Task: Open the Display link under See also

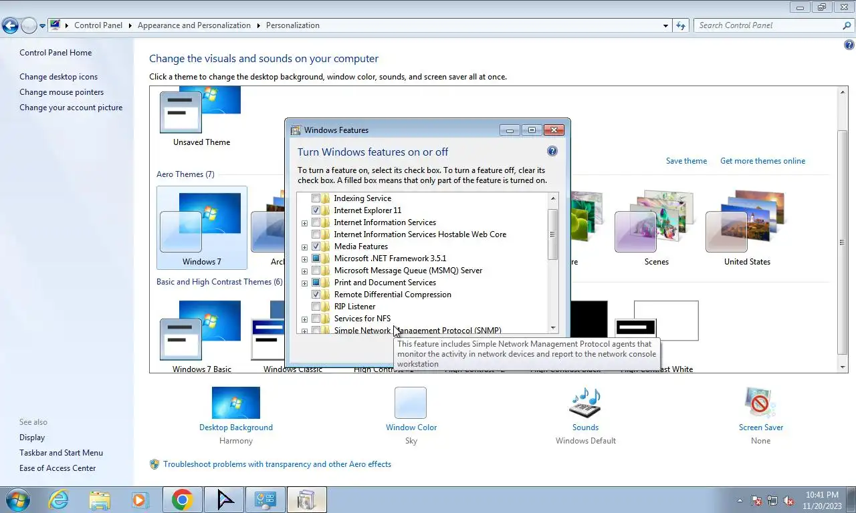Action: click(32, 438)
